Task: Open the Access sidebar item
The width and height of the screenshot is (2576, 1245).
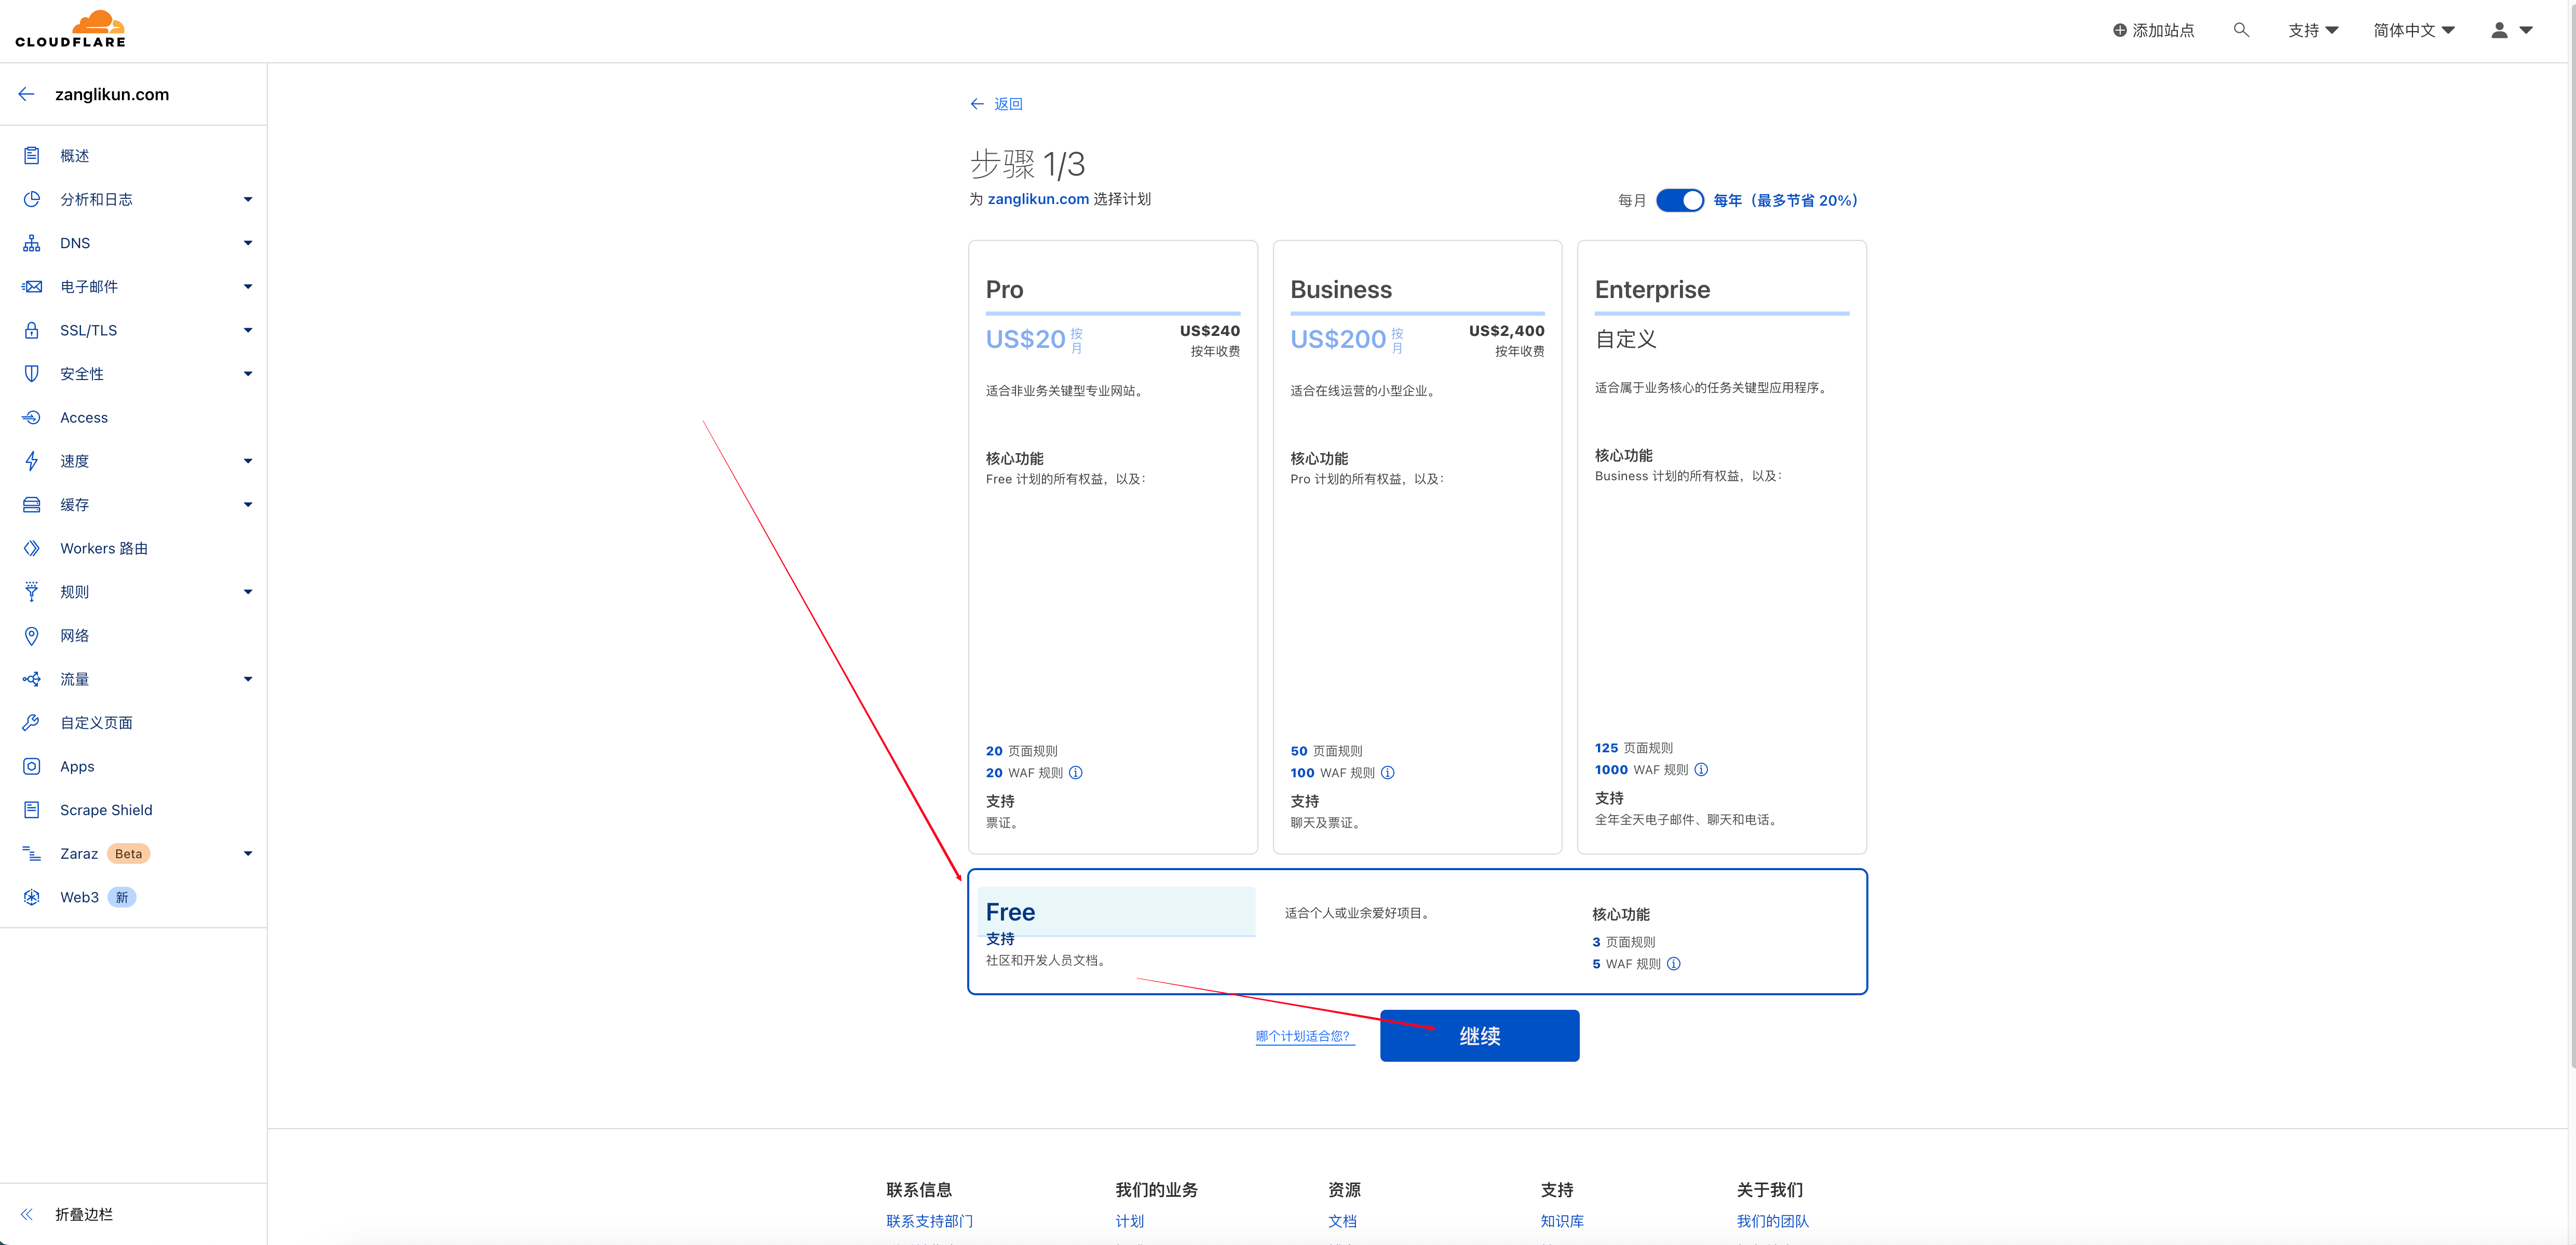Action: 84,417
